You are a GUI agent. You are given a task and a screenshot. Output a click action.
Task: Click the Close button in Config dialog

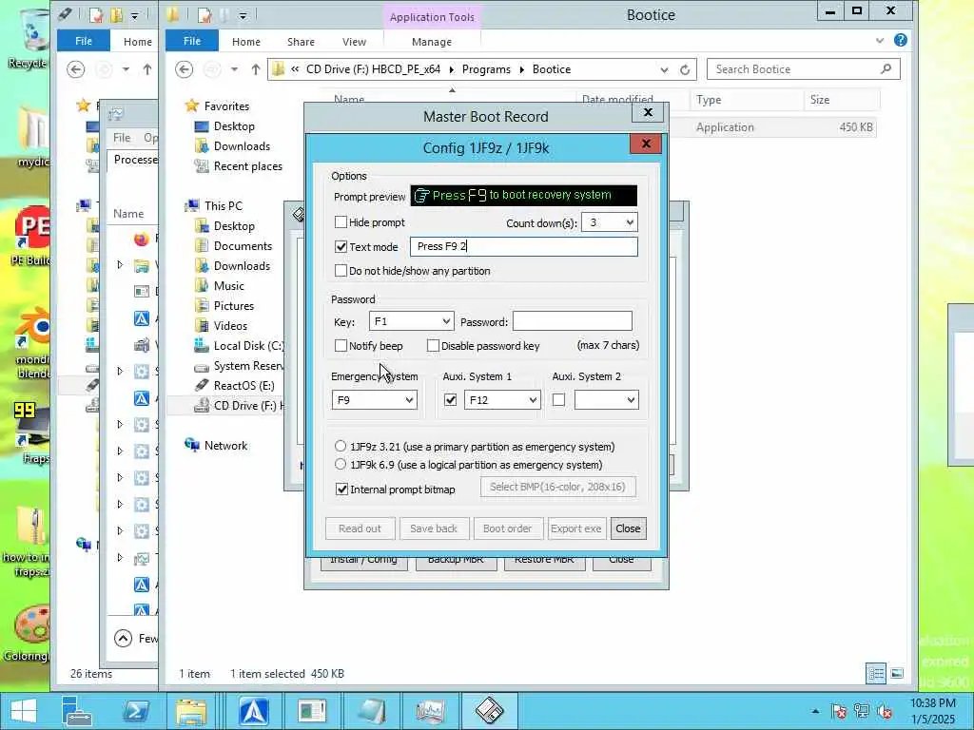pyautogui.click(x=628, y=528)
